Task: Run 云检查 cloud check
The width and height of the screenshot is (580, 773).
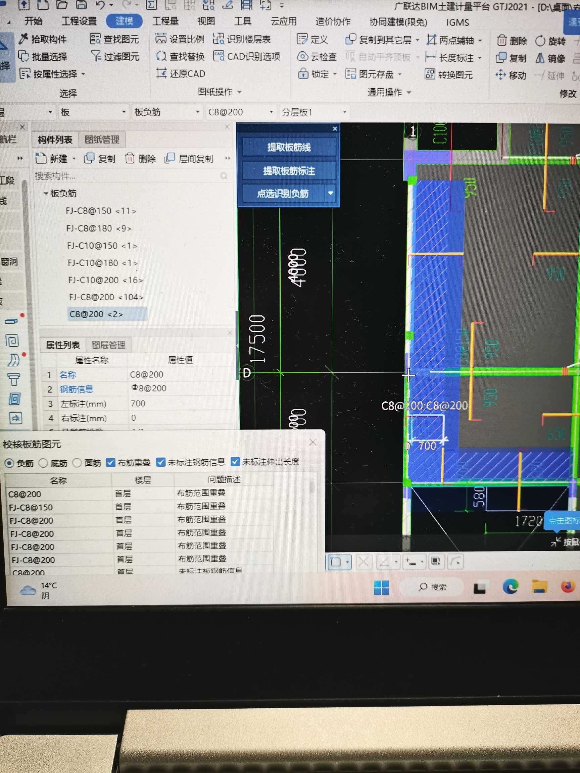Action: [x=317, y=57]
